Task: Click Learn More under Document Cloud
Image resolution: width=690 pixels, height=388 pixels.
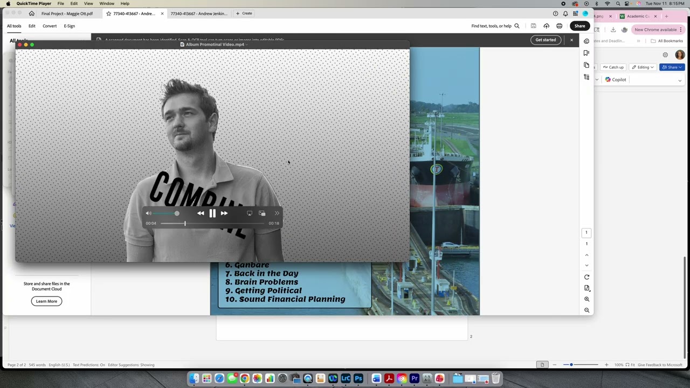Action: (46, 301)
